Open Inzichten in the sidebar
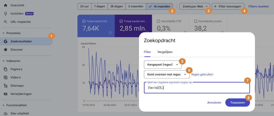Viewport: 274px width, 116px height. [17, 14]
